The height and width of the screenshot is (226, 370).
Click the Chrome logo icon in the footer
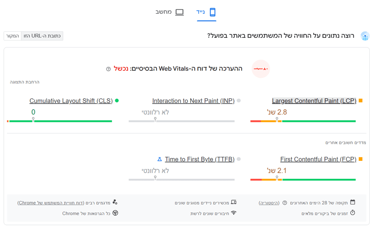tap(115, 213)
